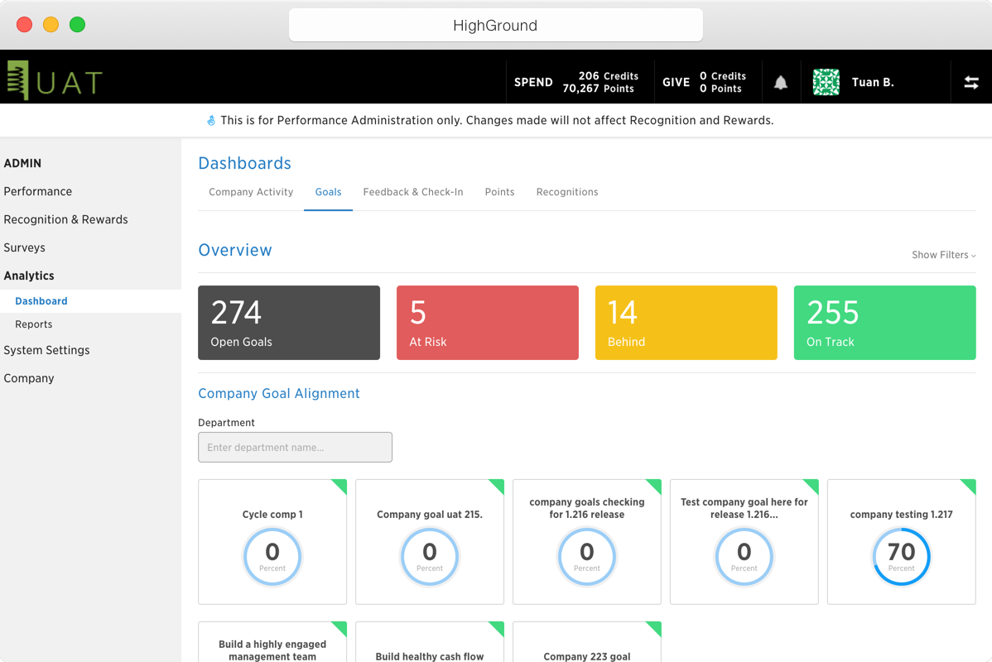Switch to Feedback & Check-In tab
This screenshot has width=992, height=662.
(x=413, y=192)
